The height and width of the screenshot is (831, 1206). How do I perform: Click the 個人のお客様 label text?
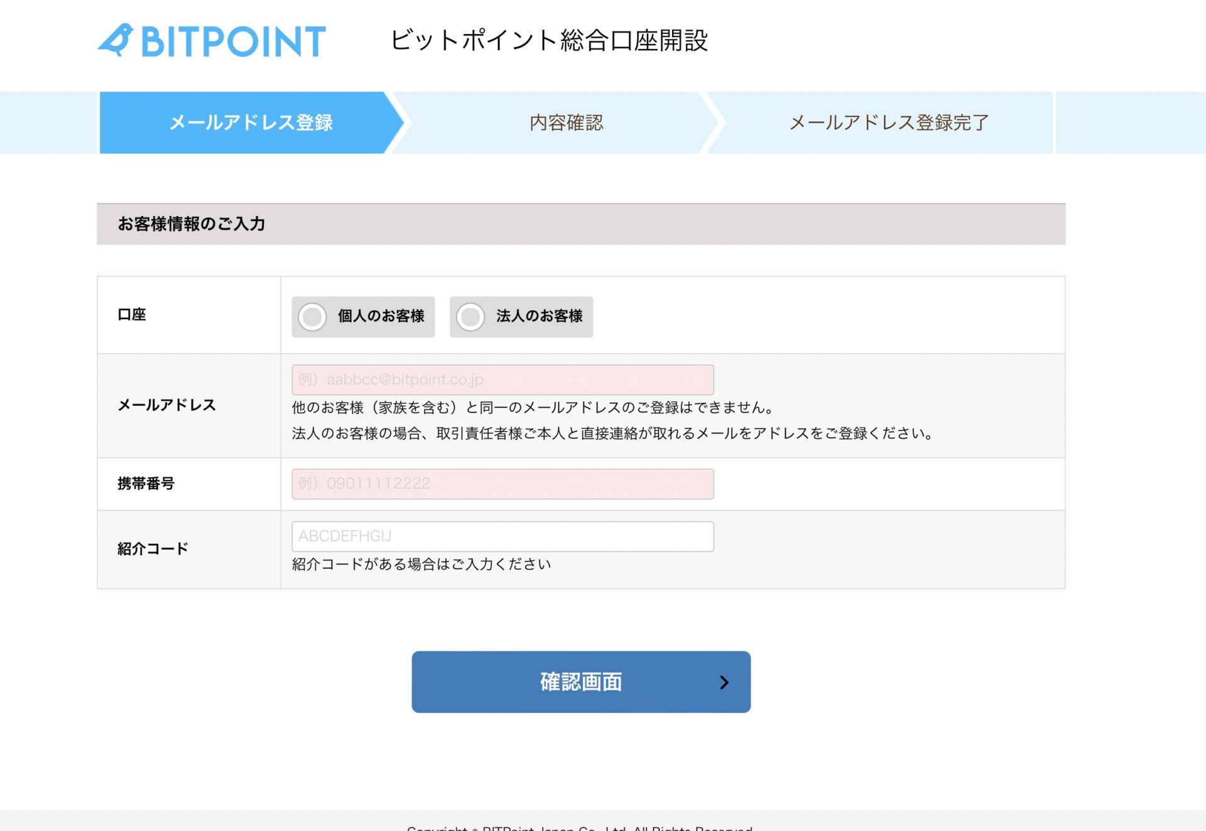(x=381, y=316)
